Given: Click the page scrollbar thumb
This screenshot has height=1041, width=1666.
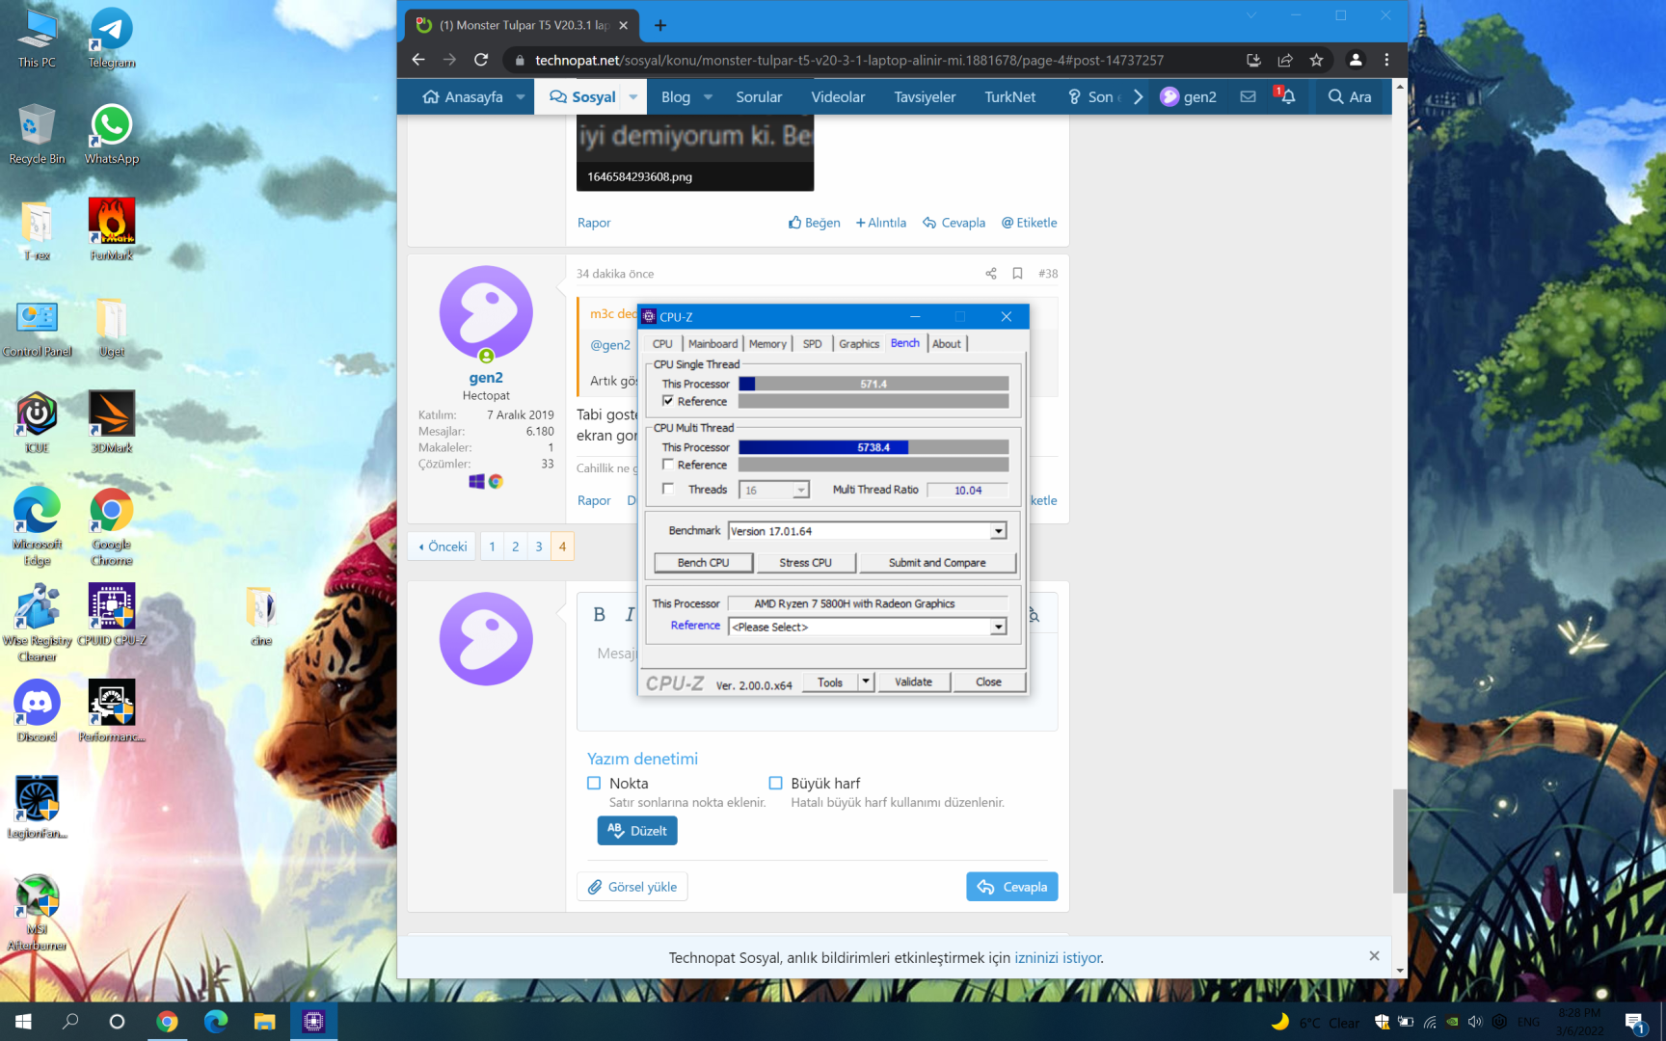Looking at the screenshot, I should click(1399, 841).
